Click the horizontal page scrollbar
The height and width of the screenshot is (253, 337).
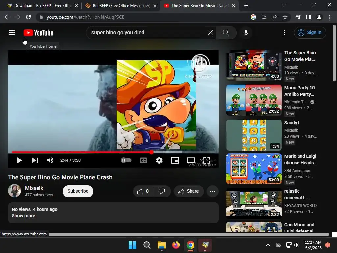pos(189,234)
